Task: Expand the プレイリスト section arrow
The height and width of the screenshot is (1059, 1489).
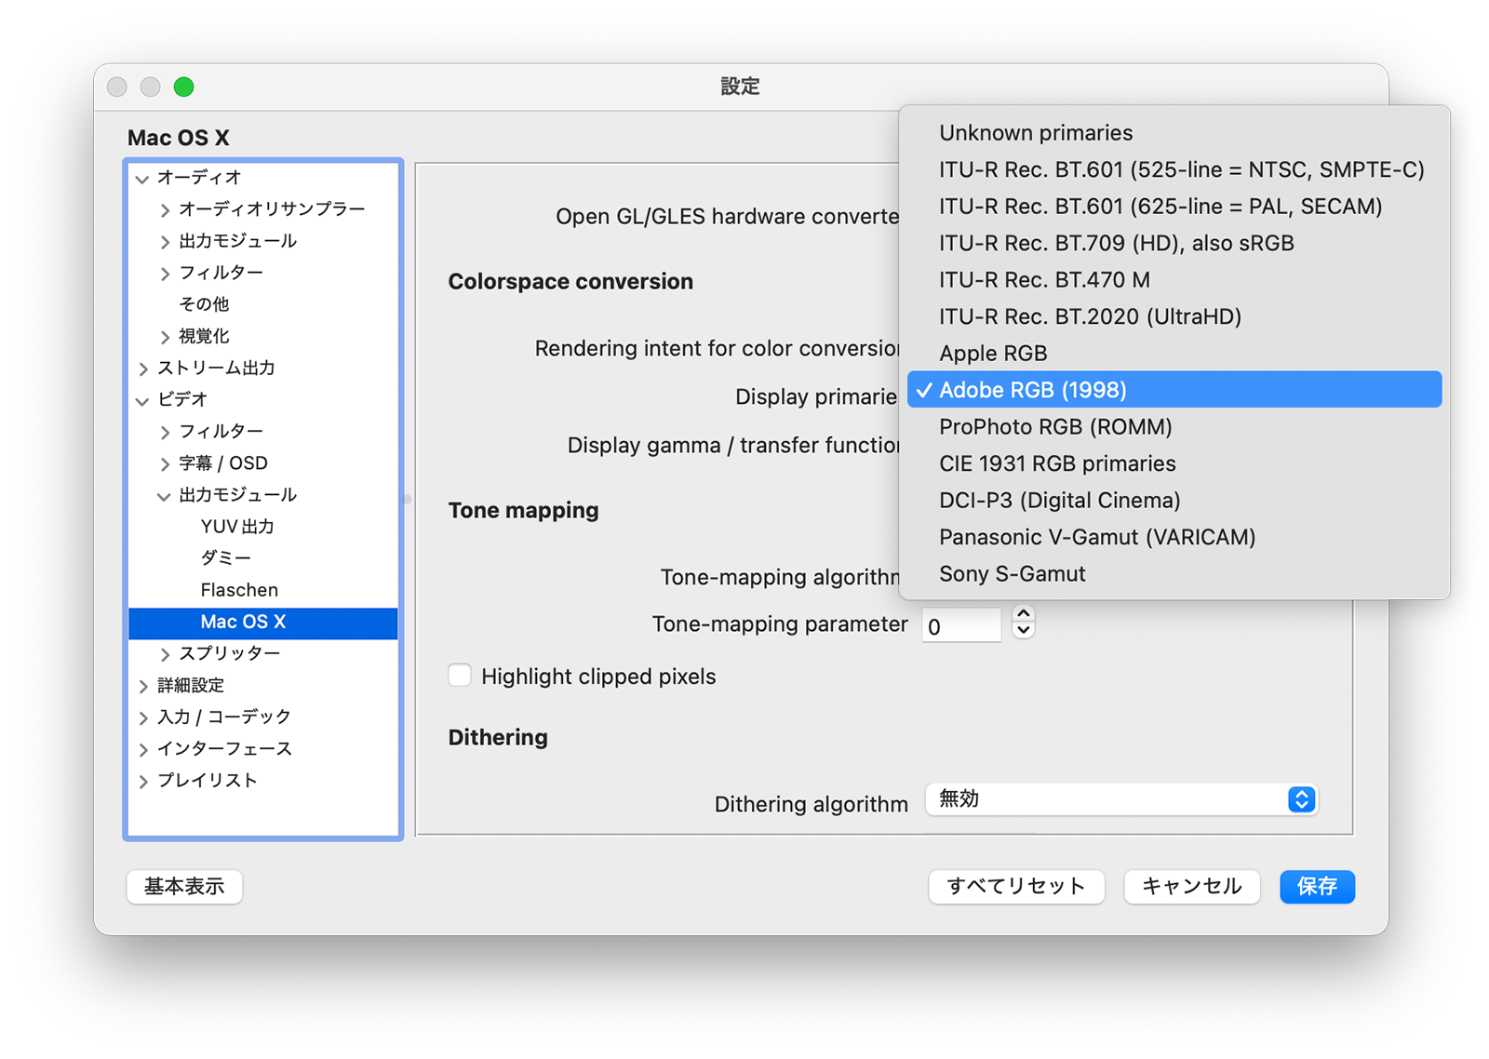Action: pyautogui.click(x=142, y=782)
